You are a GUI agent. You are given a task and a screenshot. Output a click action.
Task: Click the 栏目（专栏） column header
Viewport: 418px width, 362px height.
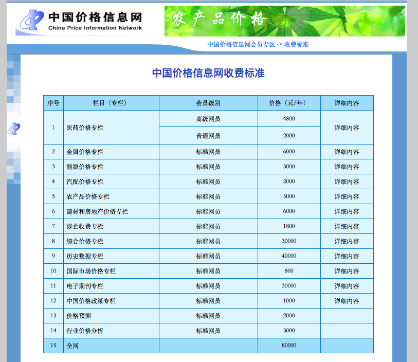pyautogui.click(x=111, y=103)
